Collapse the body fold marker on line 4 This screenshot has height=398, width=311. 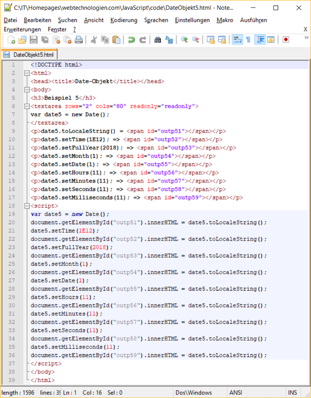click(x=27, y=89)
